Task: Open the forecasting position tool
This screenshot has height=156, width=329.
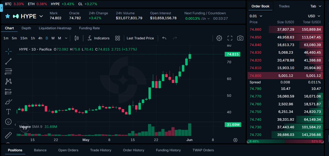Action: (x=9, y=92)
